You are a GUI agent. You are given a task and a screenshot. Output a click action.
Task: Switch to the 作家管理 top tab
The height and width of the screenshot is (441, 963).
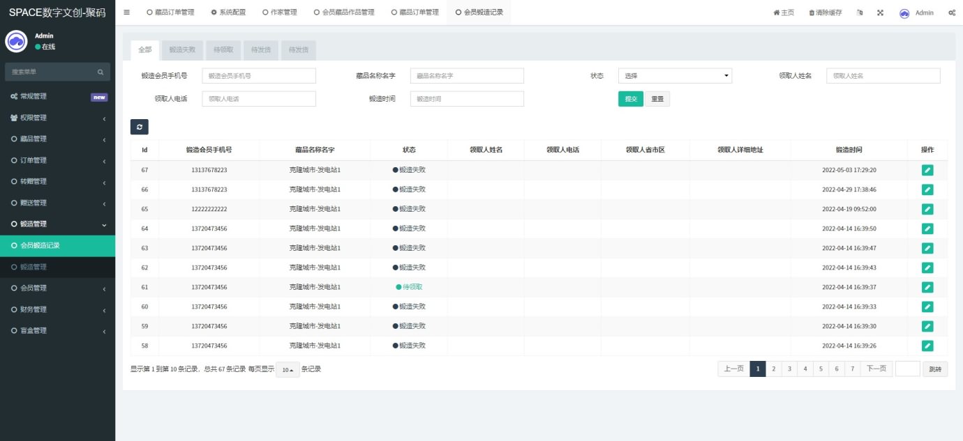[x=279, y=13]
